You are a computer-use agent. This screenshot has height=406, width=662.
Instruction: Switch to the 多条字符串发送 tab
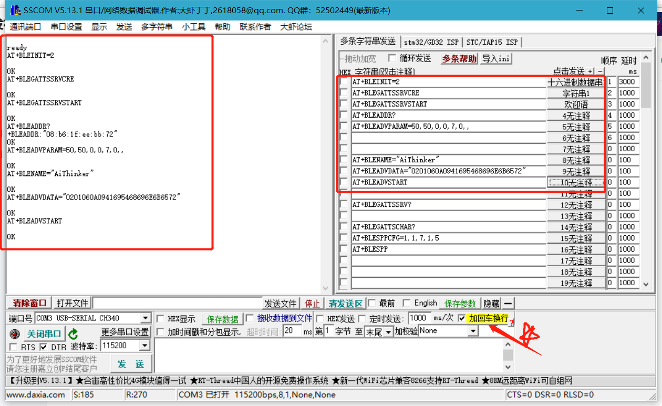368,41
